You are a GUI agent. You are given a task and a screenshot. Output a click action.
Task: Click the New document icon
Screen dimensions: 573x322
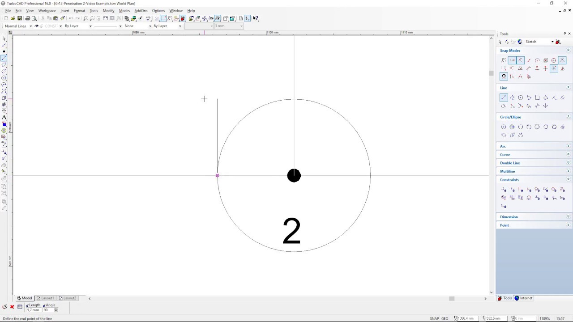click(6, 18)
